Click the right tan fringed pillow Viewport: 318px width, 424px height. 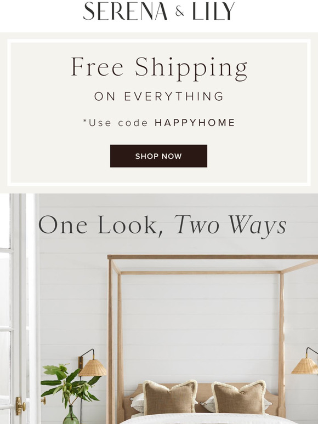pos(239,397)
